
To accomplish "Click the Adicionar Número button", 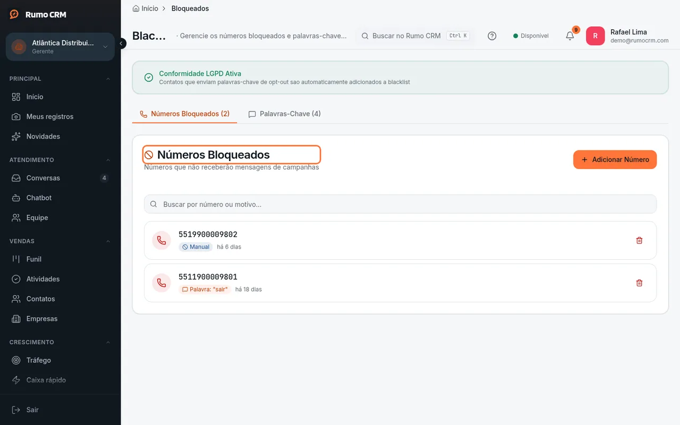I will (x=615, y=159).
